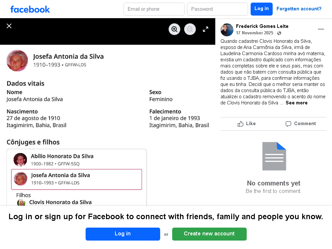Click the top Log in button
Viewport: 332px width, 249px height.
tap(262, 9)
